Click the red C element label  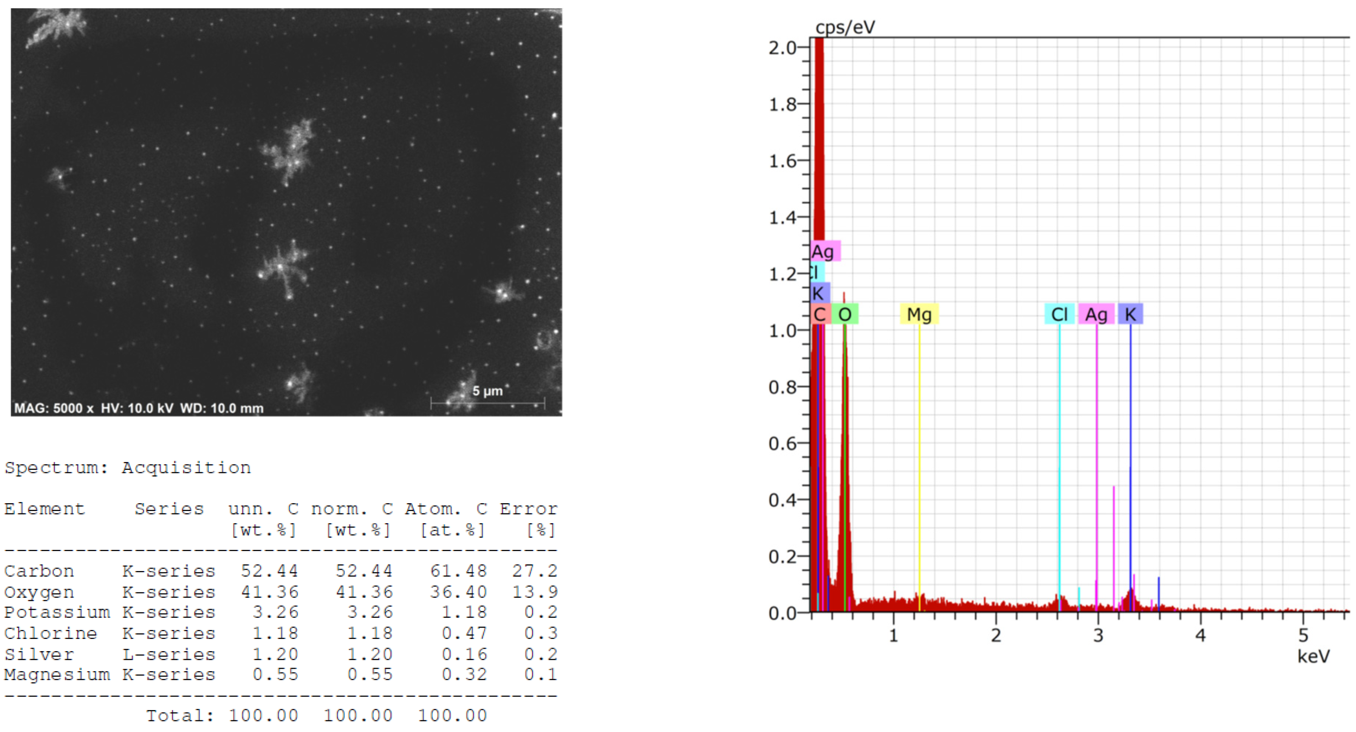[820, 314]
